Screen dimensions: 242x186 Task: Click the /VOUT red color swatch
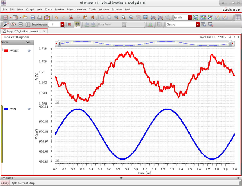coord(6,51)
